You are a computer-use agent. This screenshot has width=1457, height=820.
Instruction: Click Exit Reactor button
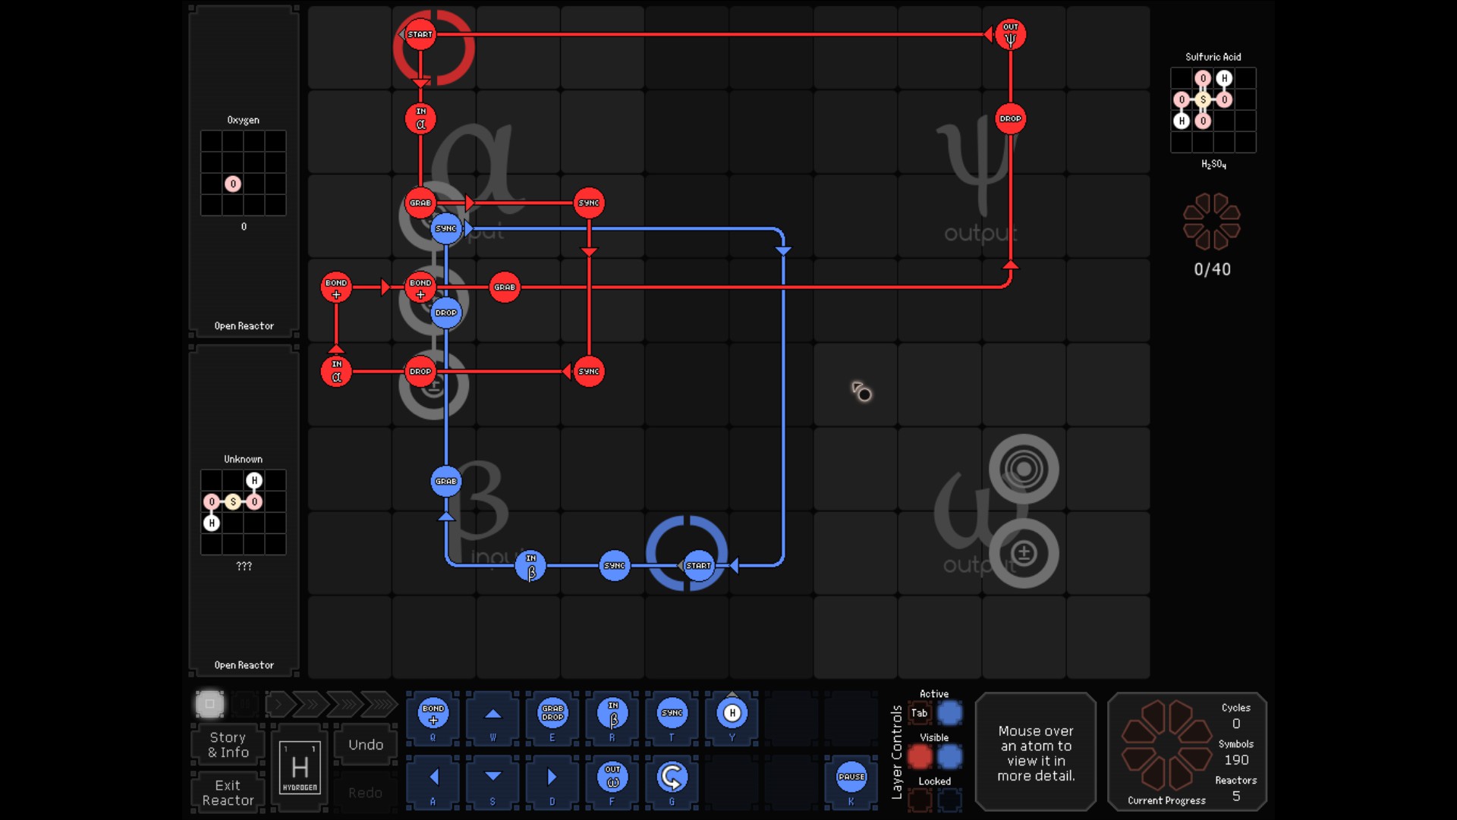tap(228, 793)
